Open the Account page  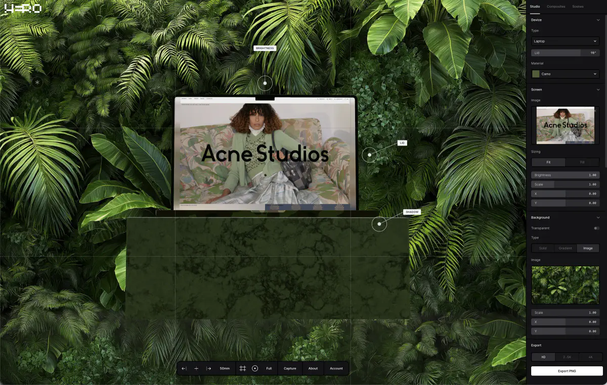click(x=336, y=368)
